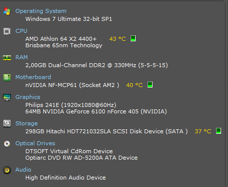Click the green RAM module icon
This screenshot has width=228, height=187.
pos(7,58)
